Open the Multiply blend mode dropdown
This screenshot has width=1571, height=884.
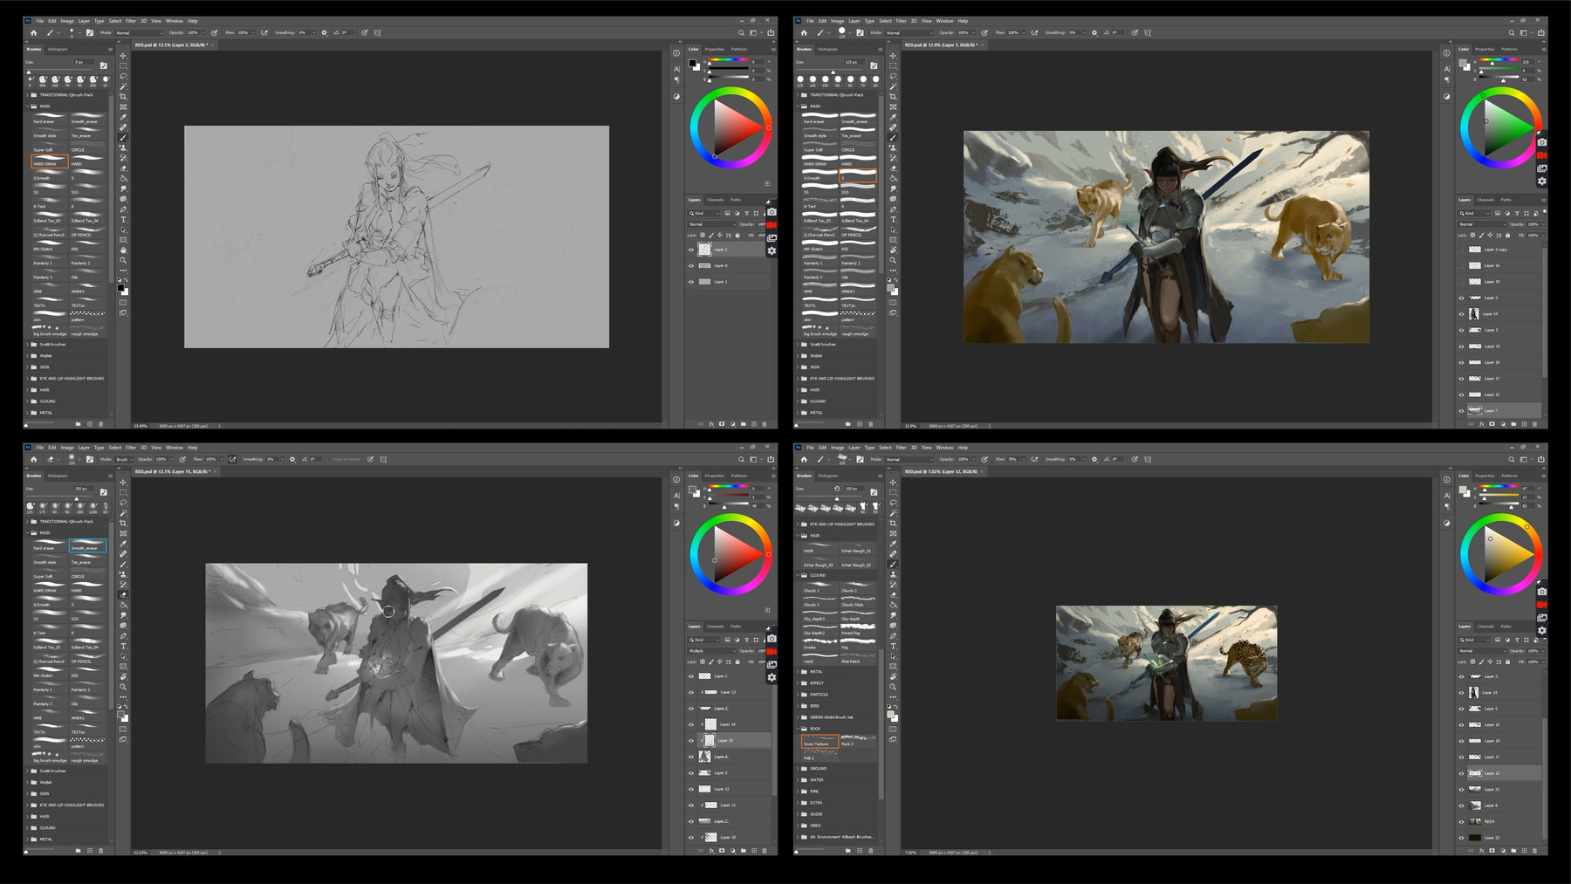coord(710,651)
